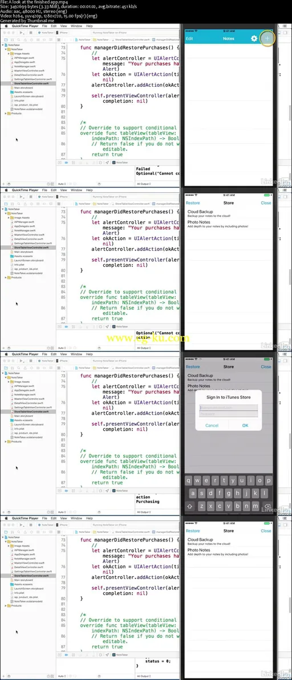
Task: Expand Products folder in the second frame
Action: [6, 277]
